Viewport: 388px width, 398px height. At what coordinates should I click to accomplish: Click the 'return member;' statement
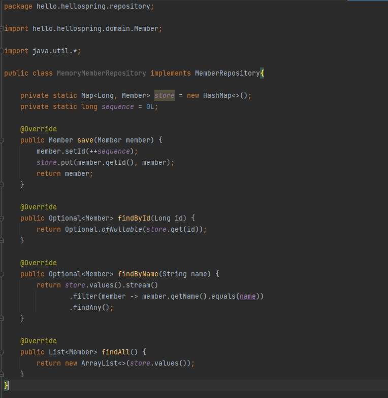(x=65, y=174)
